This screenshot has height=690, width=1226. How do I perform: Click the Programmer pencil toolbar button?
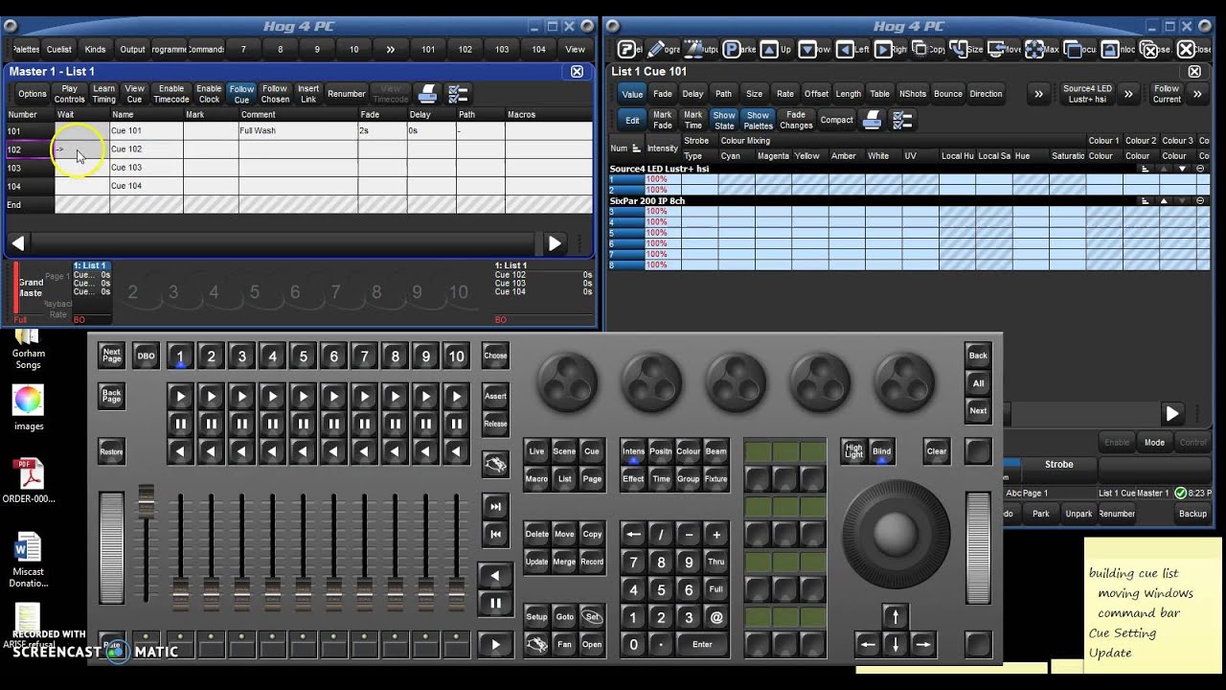(x=663, y=50)
